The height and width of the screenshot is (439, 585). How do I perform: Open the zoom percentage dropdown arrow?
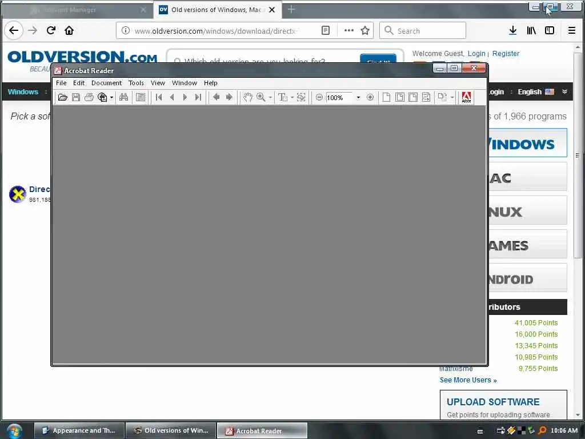pos(358,98)
